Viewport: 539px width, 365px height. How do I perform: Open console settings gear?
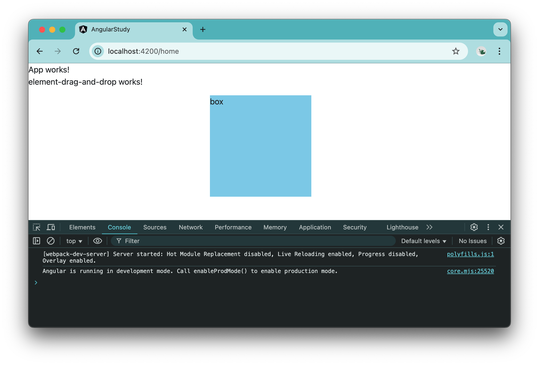[x=501, y=241]
